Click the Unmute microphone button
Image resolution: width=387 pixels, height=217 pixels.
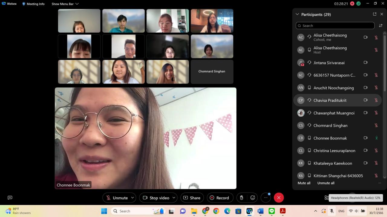tap(117, 198)
